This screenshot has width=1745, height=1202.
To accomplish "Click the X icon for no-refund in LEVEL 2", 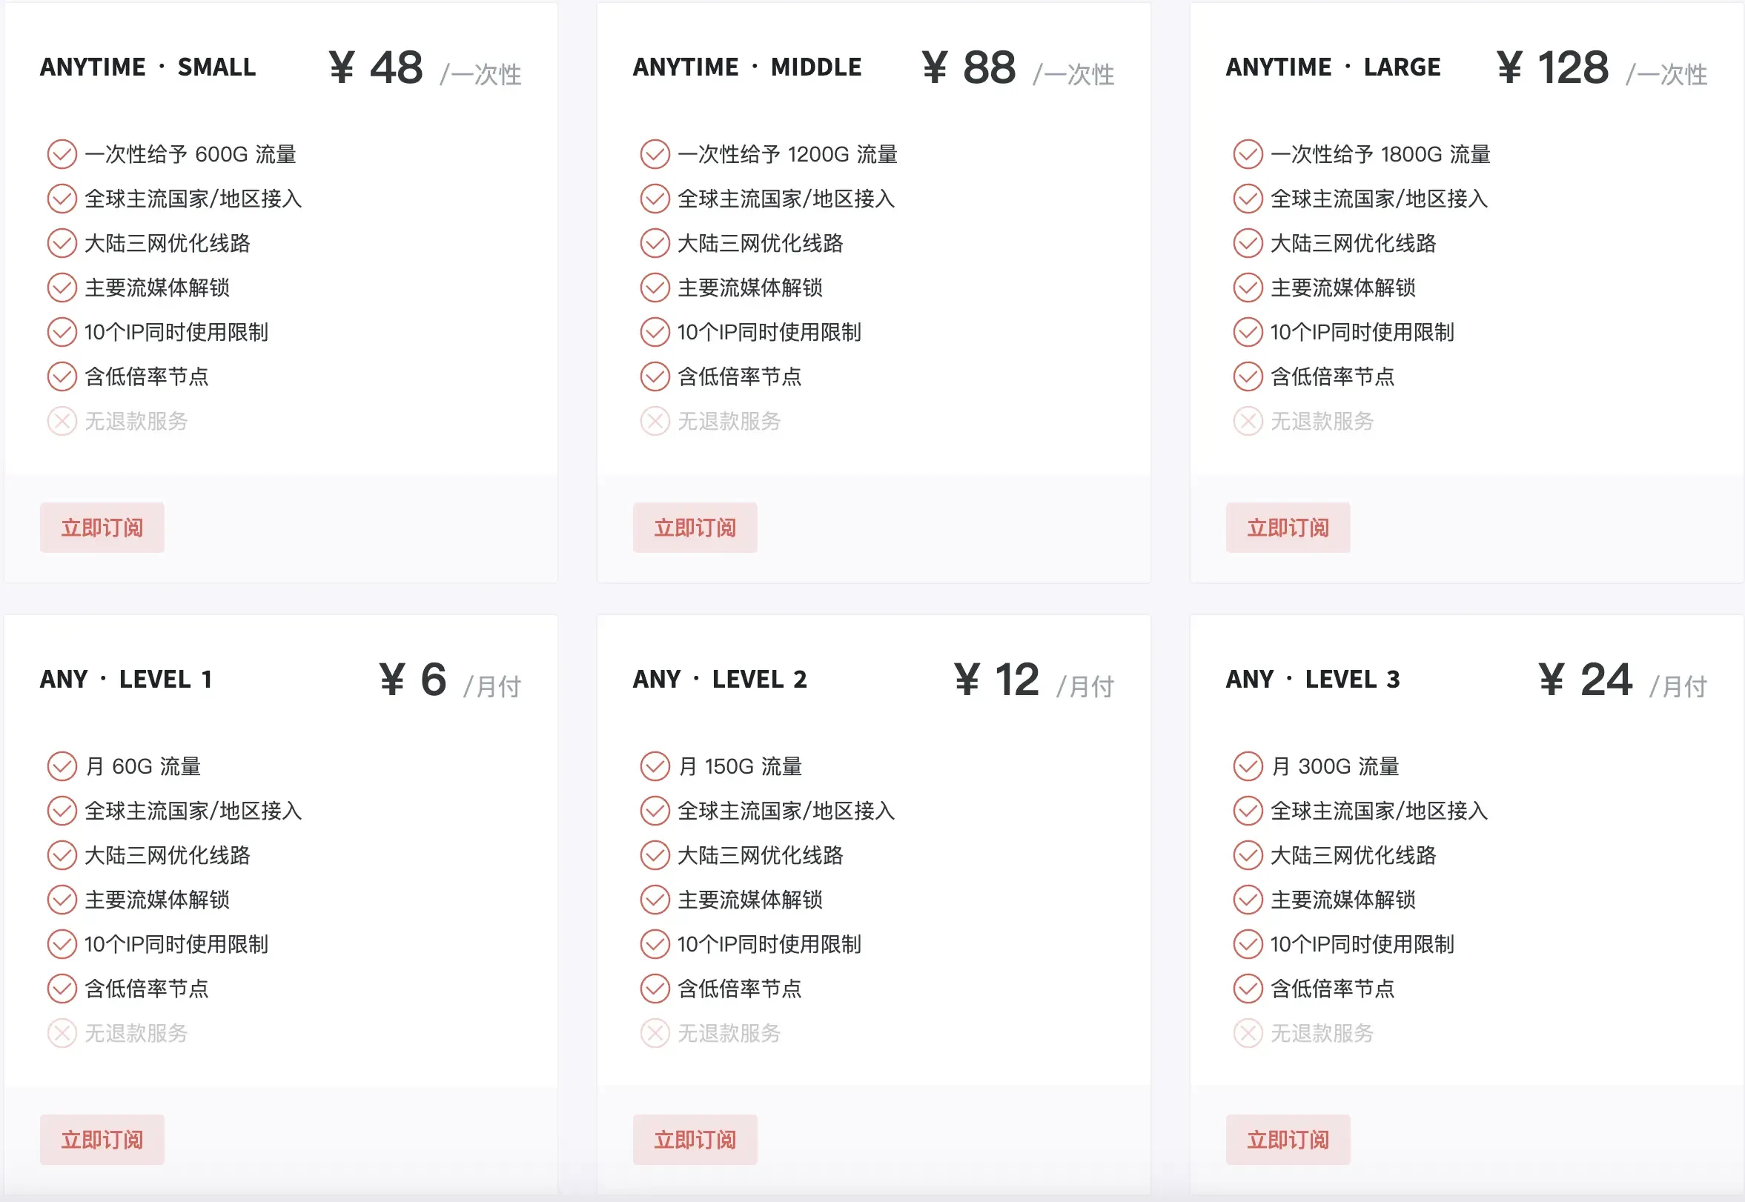I will pyautogui.click(x=655, y=1032).
